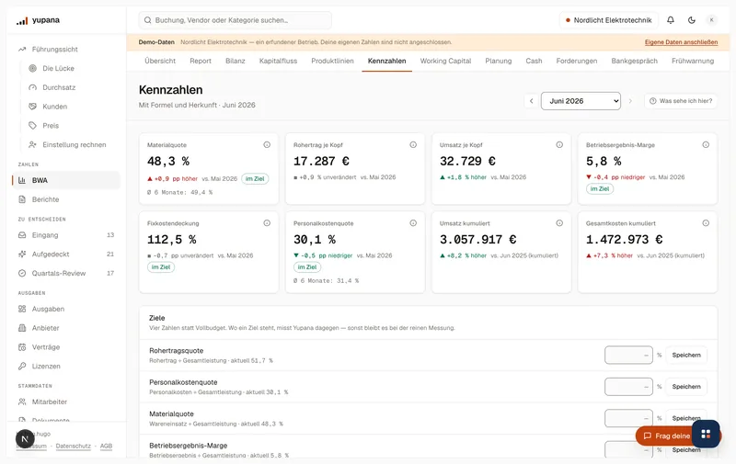Click the Einstellung rechnen person icon
This screenshot has height=464, width=736.
32,145
